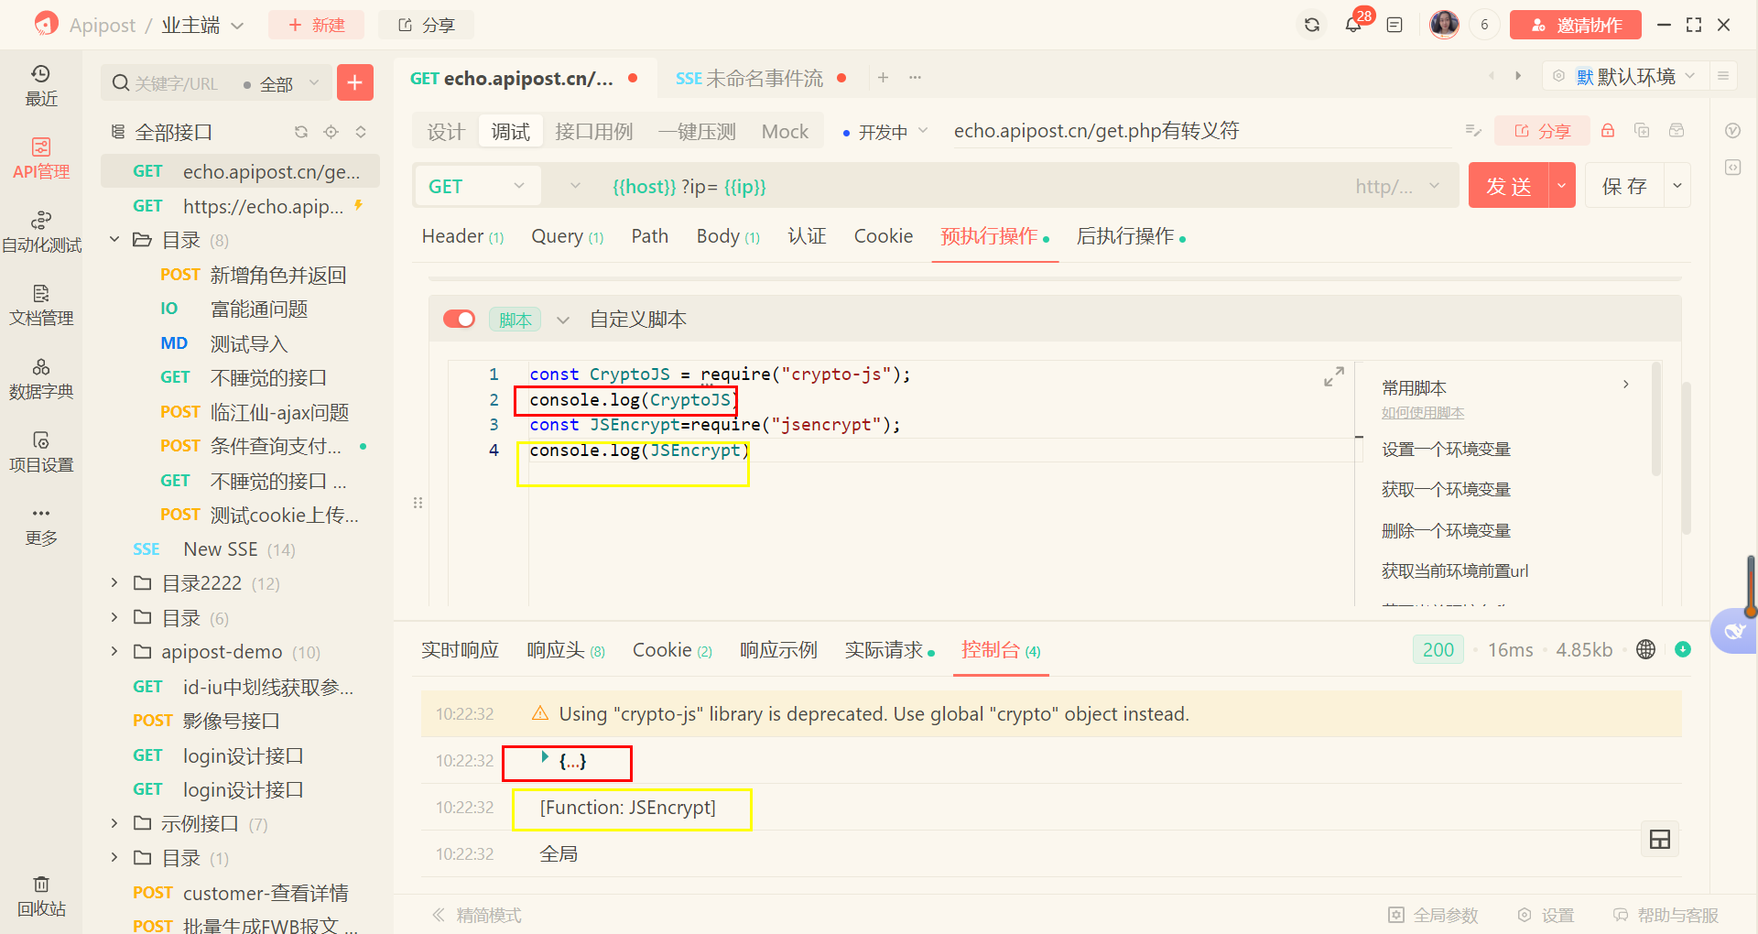Open the archive icon right of the copy icon

click(1677, 131)
